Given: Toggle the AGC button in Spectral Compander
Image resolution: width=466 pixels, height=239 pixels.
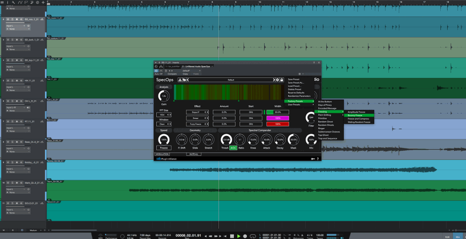Looking at the screenshot, I should (233, 147).
